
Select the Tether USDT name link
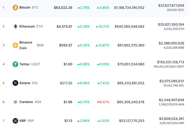(30, 64)
